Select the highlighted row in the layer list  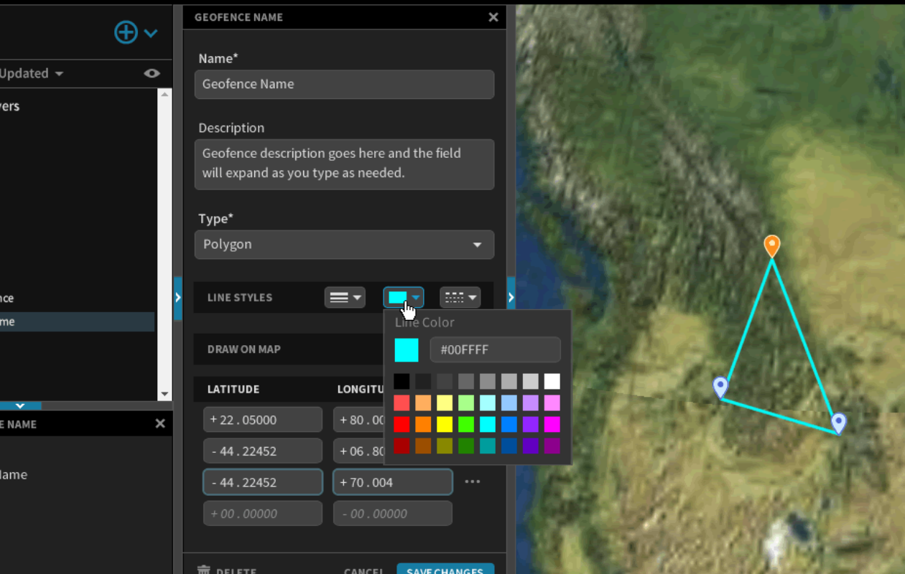pyautogui.click(x=77, y=321)
